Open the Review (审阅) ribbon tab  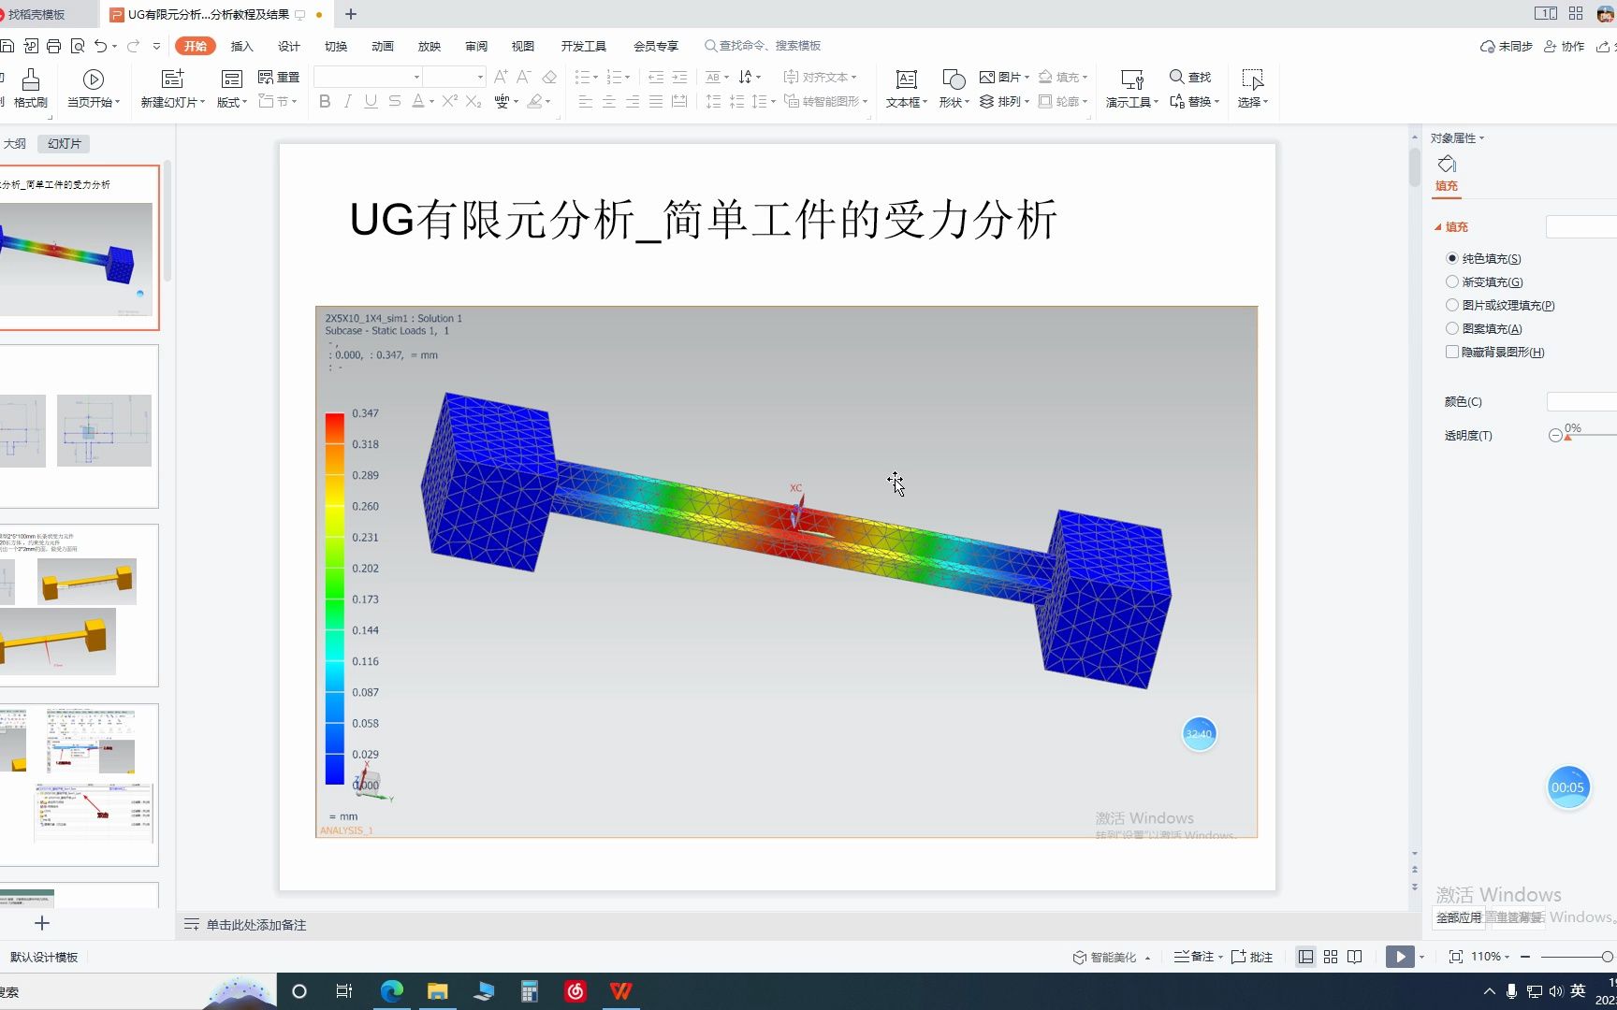(x=476, y=46)
